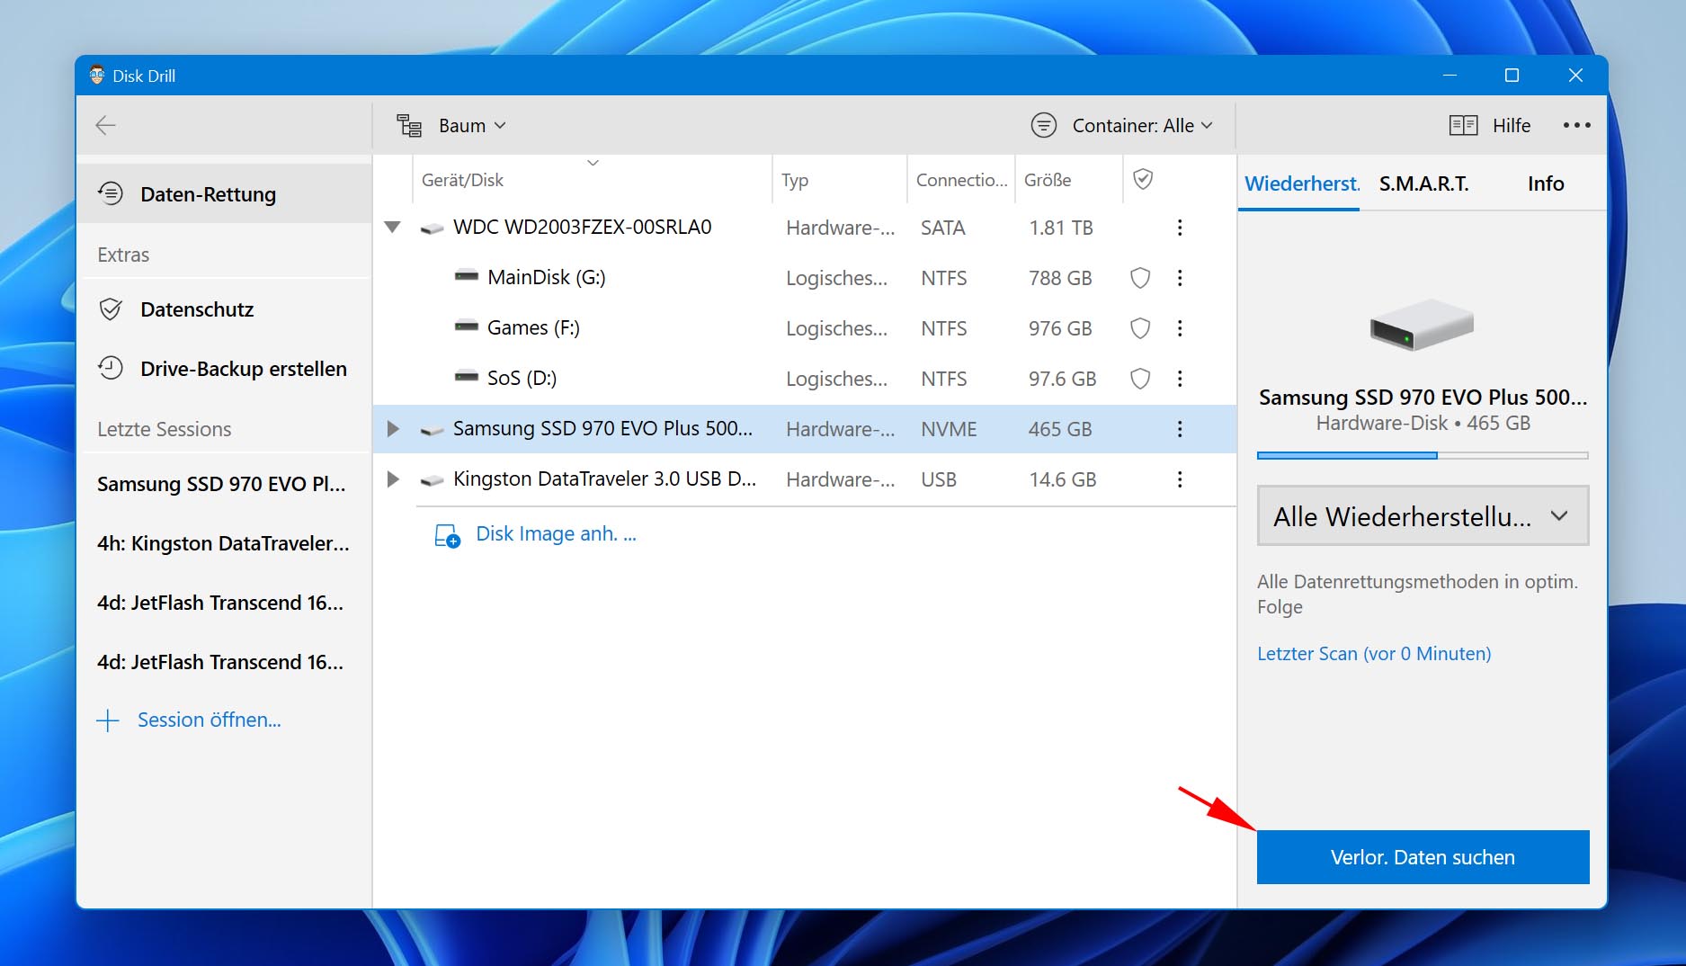This screenshot has width=1686, height=966.
Task: Click the disk usage progress bar
Action: pyautogui.click(x=1423, y=456)
